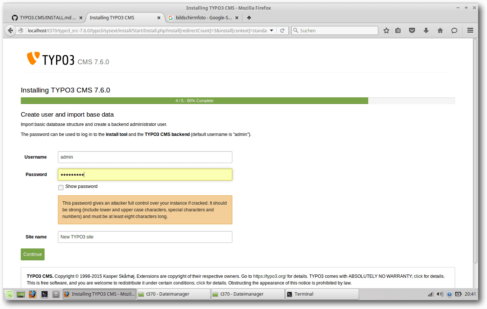Open Firefox downloads arrow icon

(426, 30)
